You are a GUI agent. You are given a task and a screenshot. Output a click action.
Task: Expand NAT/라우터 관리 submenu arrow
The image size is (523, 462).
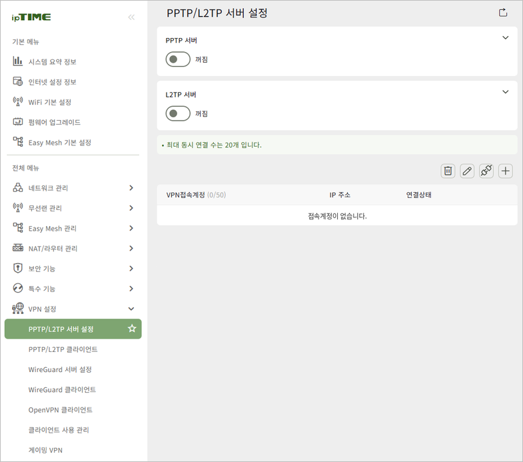(131, 249)
